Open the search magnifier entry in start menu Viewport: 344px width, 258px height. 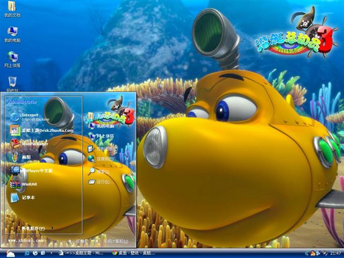tap(98, 171)
